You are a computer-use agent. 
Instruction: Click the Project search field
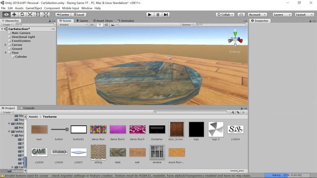point(190,112)
